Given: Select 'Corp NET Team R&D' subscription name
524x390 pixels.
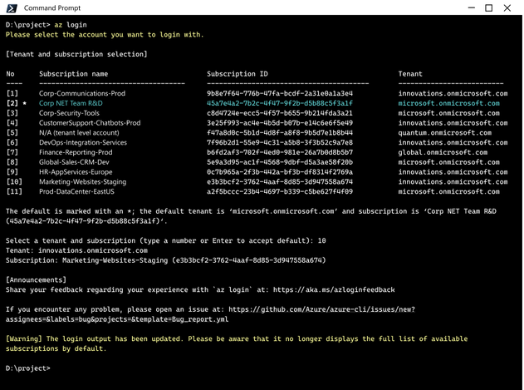Looking at the screenshot, I should tap(71, 103).
